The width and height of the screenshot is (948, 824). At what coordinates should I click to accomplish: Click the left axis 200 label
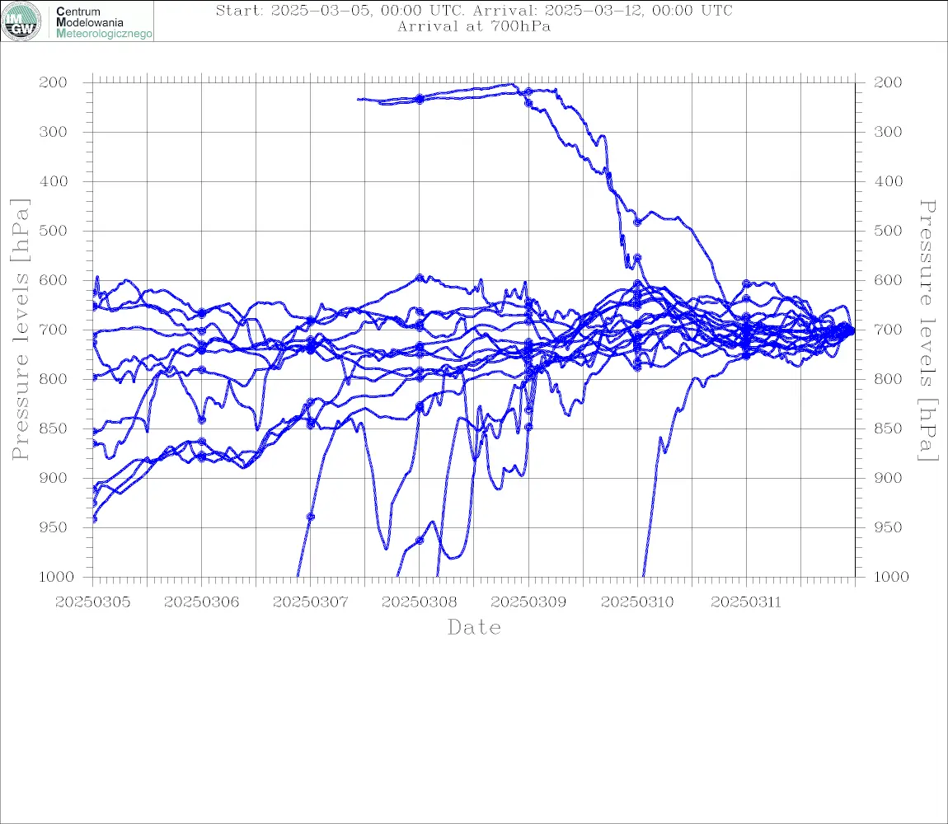(54, 82)
